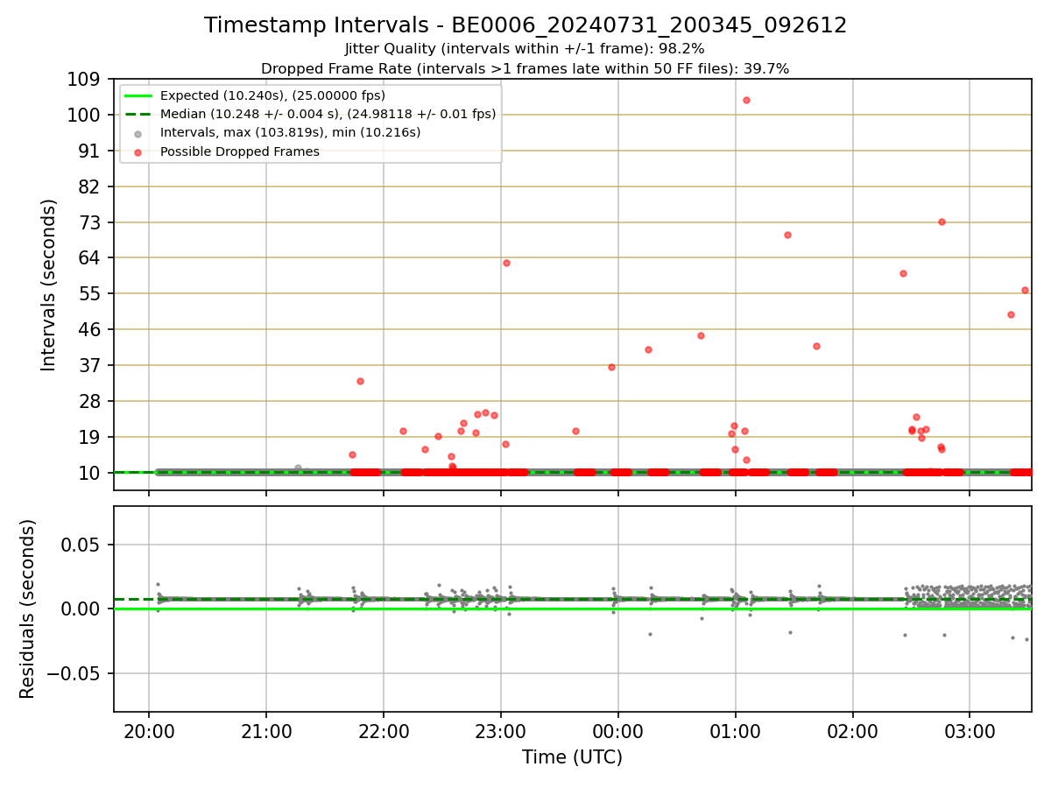Click the plot title 'Timestamp Intervals - BE0006_20240731_200345_092612'
This screenshot has width=1051, height=788.
tap(525, 25)
